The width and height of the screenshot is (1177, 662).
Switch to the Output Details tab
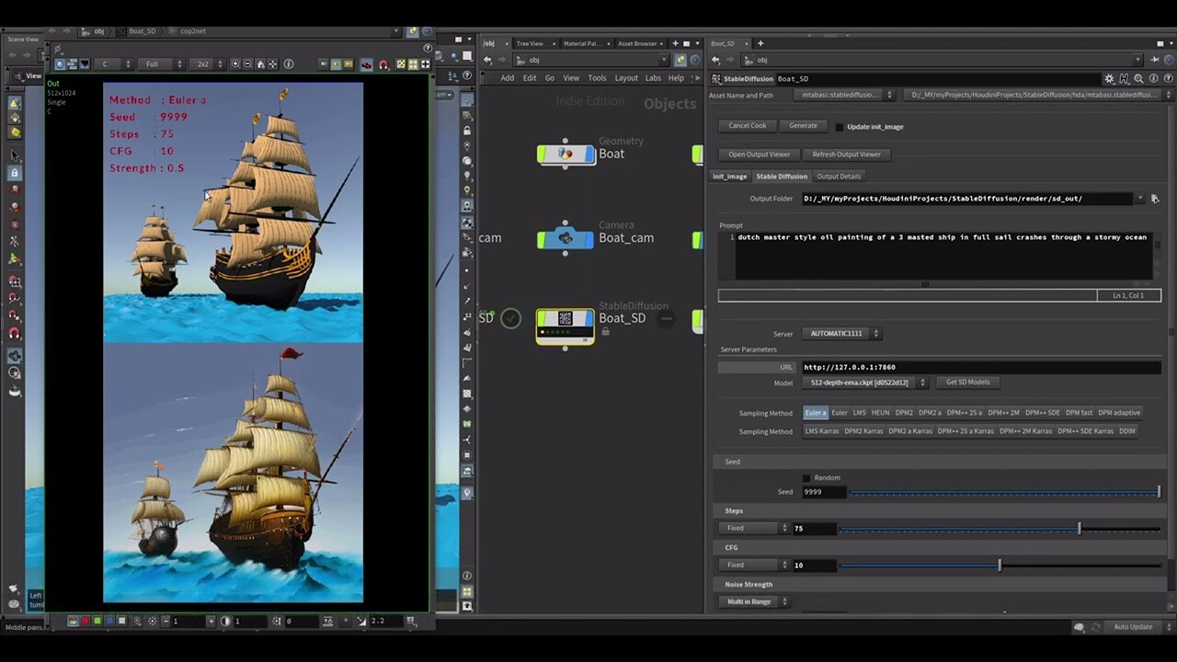838,176
